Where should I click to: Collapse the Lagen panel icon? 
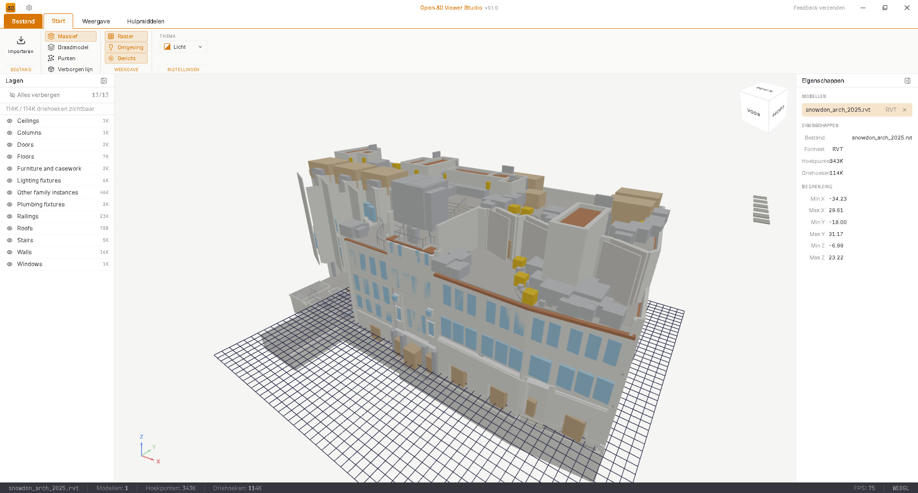[x=104, y=81]
